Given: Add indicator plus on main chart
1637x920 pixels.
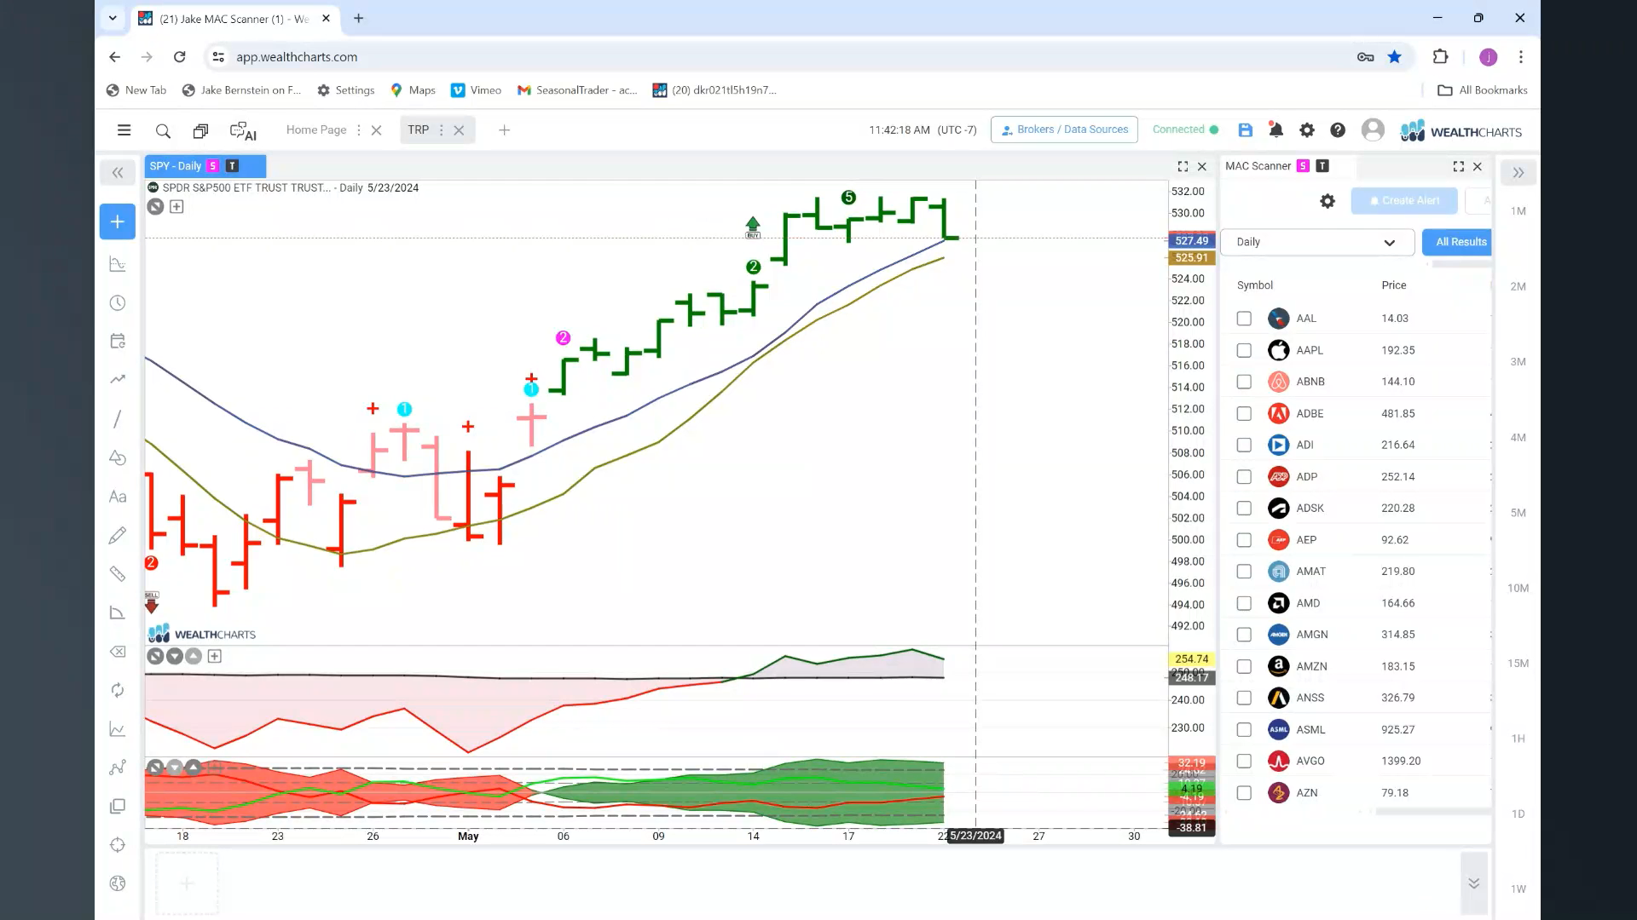Looking at the screenshot, I should point(176,207).
